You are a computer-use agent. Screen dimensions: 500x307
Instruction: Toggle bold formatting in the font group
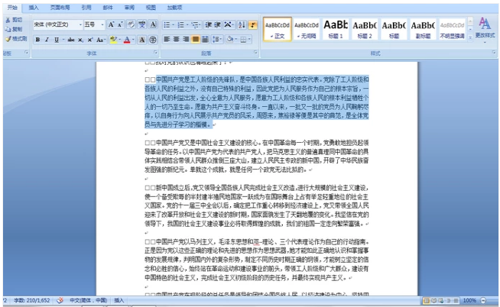(x=37, y=39)
